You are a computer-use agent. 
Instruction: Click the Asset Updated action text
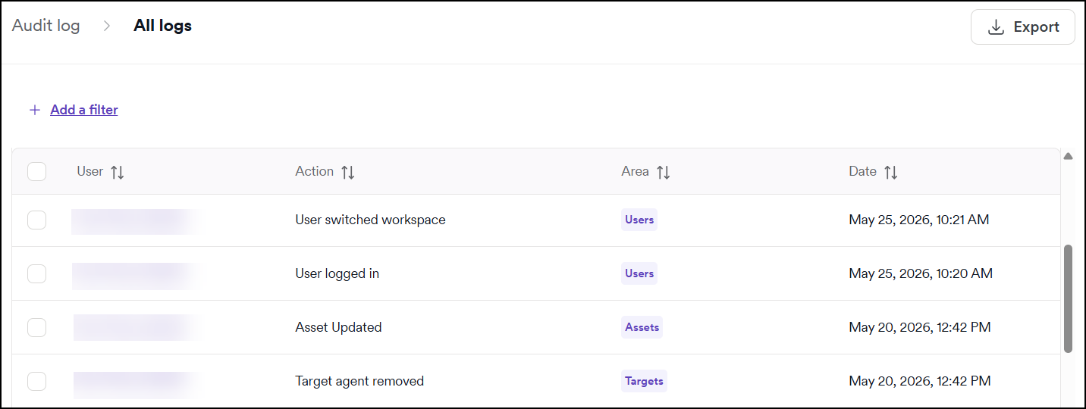click(338, 327)
